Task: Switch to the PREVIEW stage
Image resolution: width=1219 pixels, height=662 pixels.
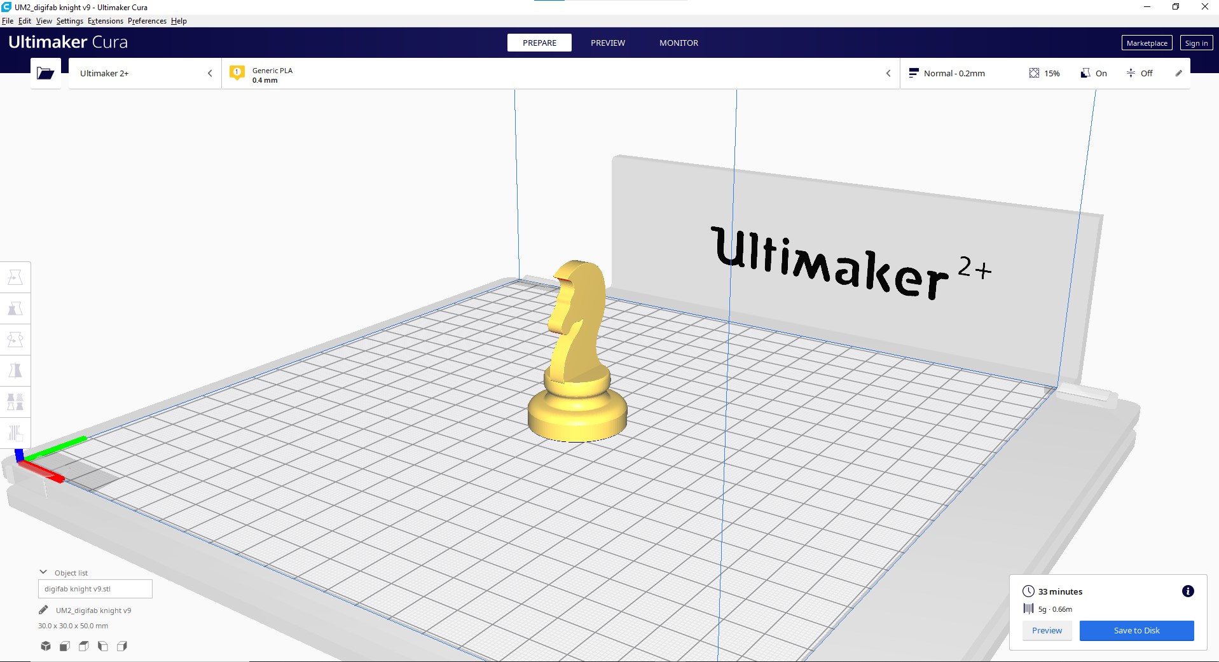Action: pyautogui.click(x=608, y=43)
